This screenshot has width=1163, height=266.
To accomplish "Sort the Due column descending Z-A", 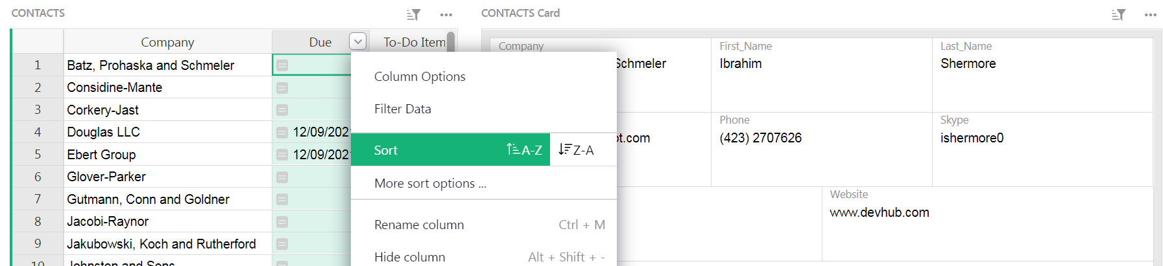I will pos(576,150).
